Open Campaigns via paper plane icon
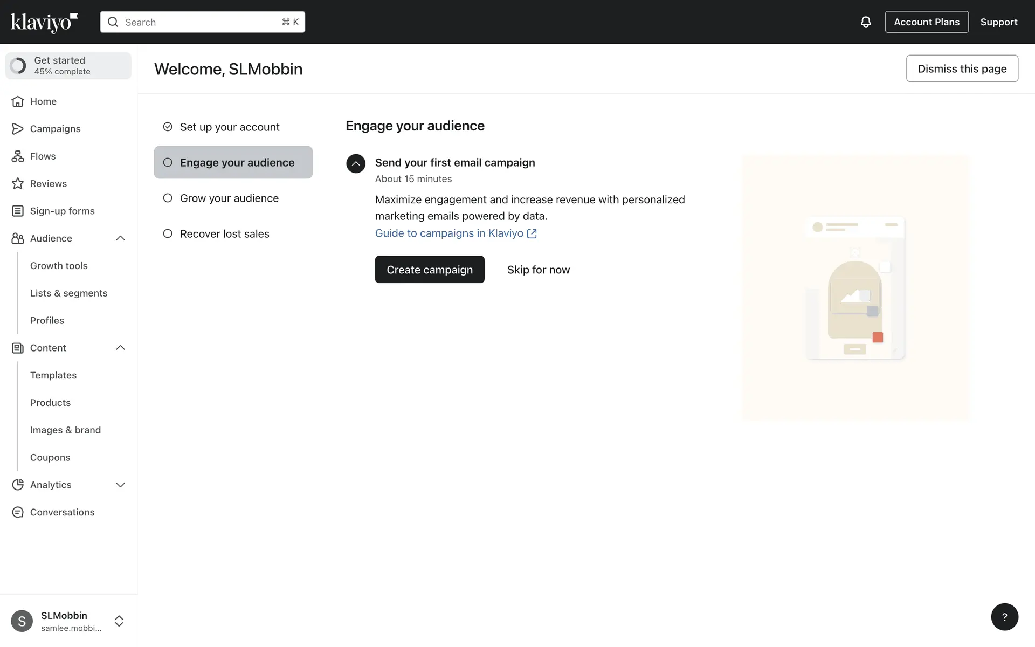Image resolution: width=1035 pixels, height=647 pixels. [18, 129]
